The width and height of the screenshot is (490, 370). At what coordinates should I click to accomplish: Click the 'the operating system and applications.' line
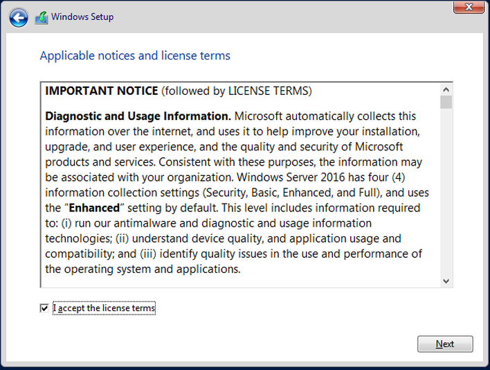coord(143,270)
